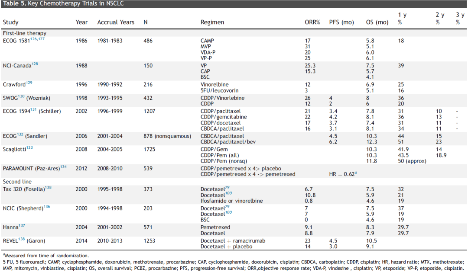Open reference 126 next to ECOG 1581

pos(33,39)
